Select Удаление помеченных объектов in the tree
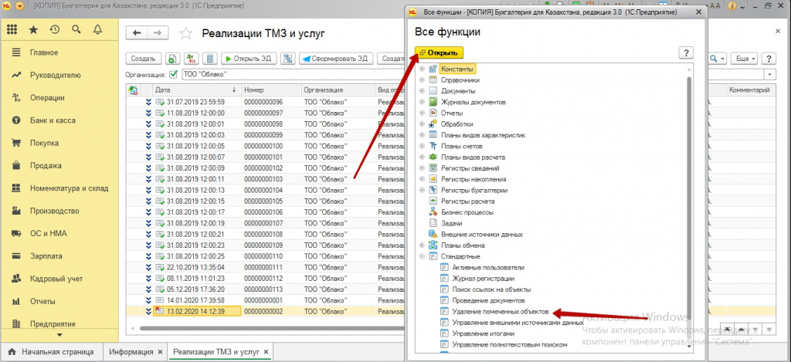Image resolution: width=791 pixels, height=362 pixels. coord(500,312)
